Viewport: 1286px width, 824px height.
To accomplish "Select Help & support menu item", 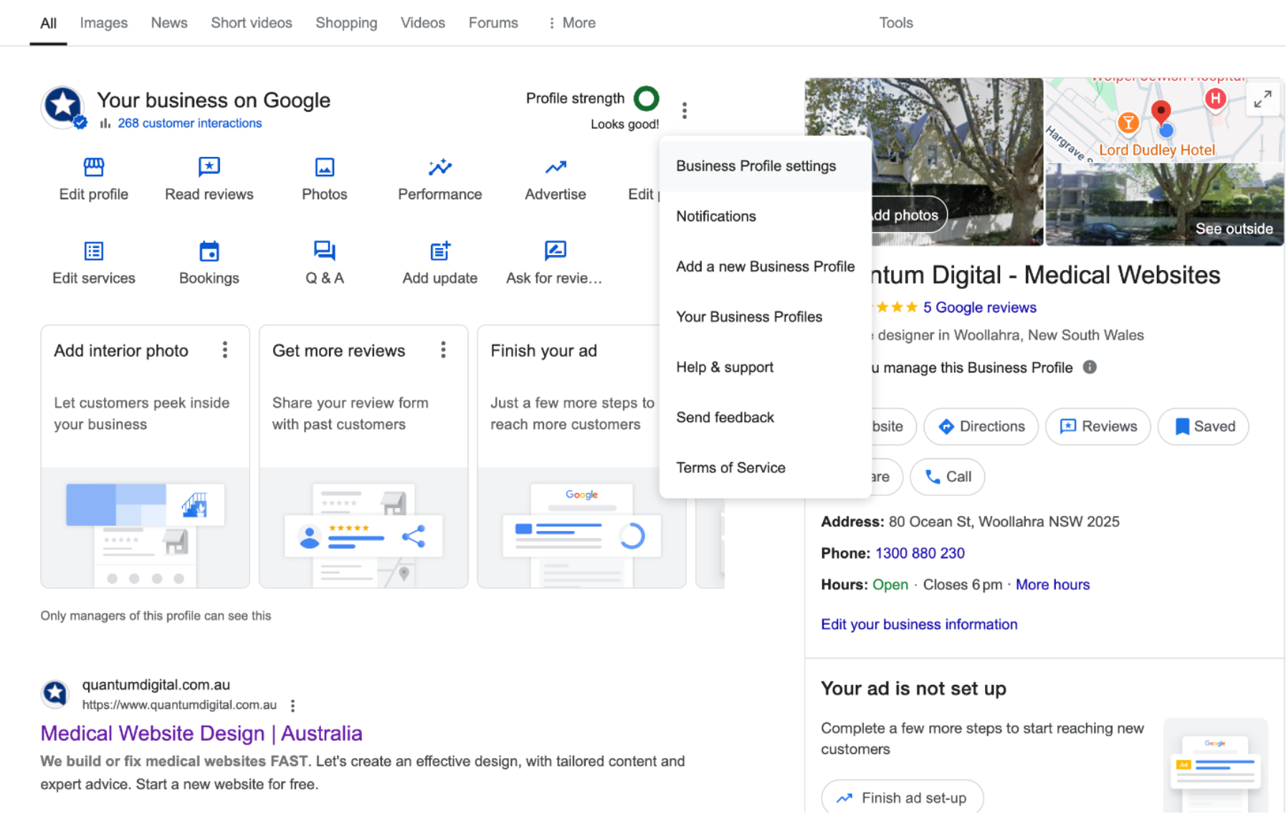I will point(766,366).
